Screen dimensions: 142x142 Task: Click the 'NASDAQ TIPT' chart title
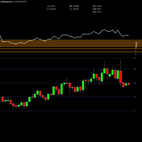[x=20, y=2]
